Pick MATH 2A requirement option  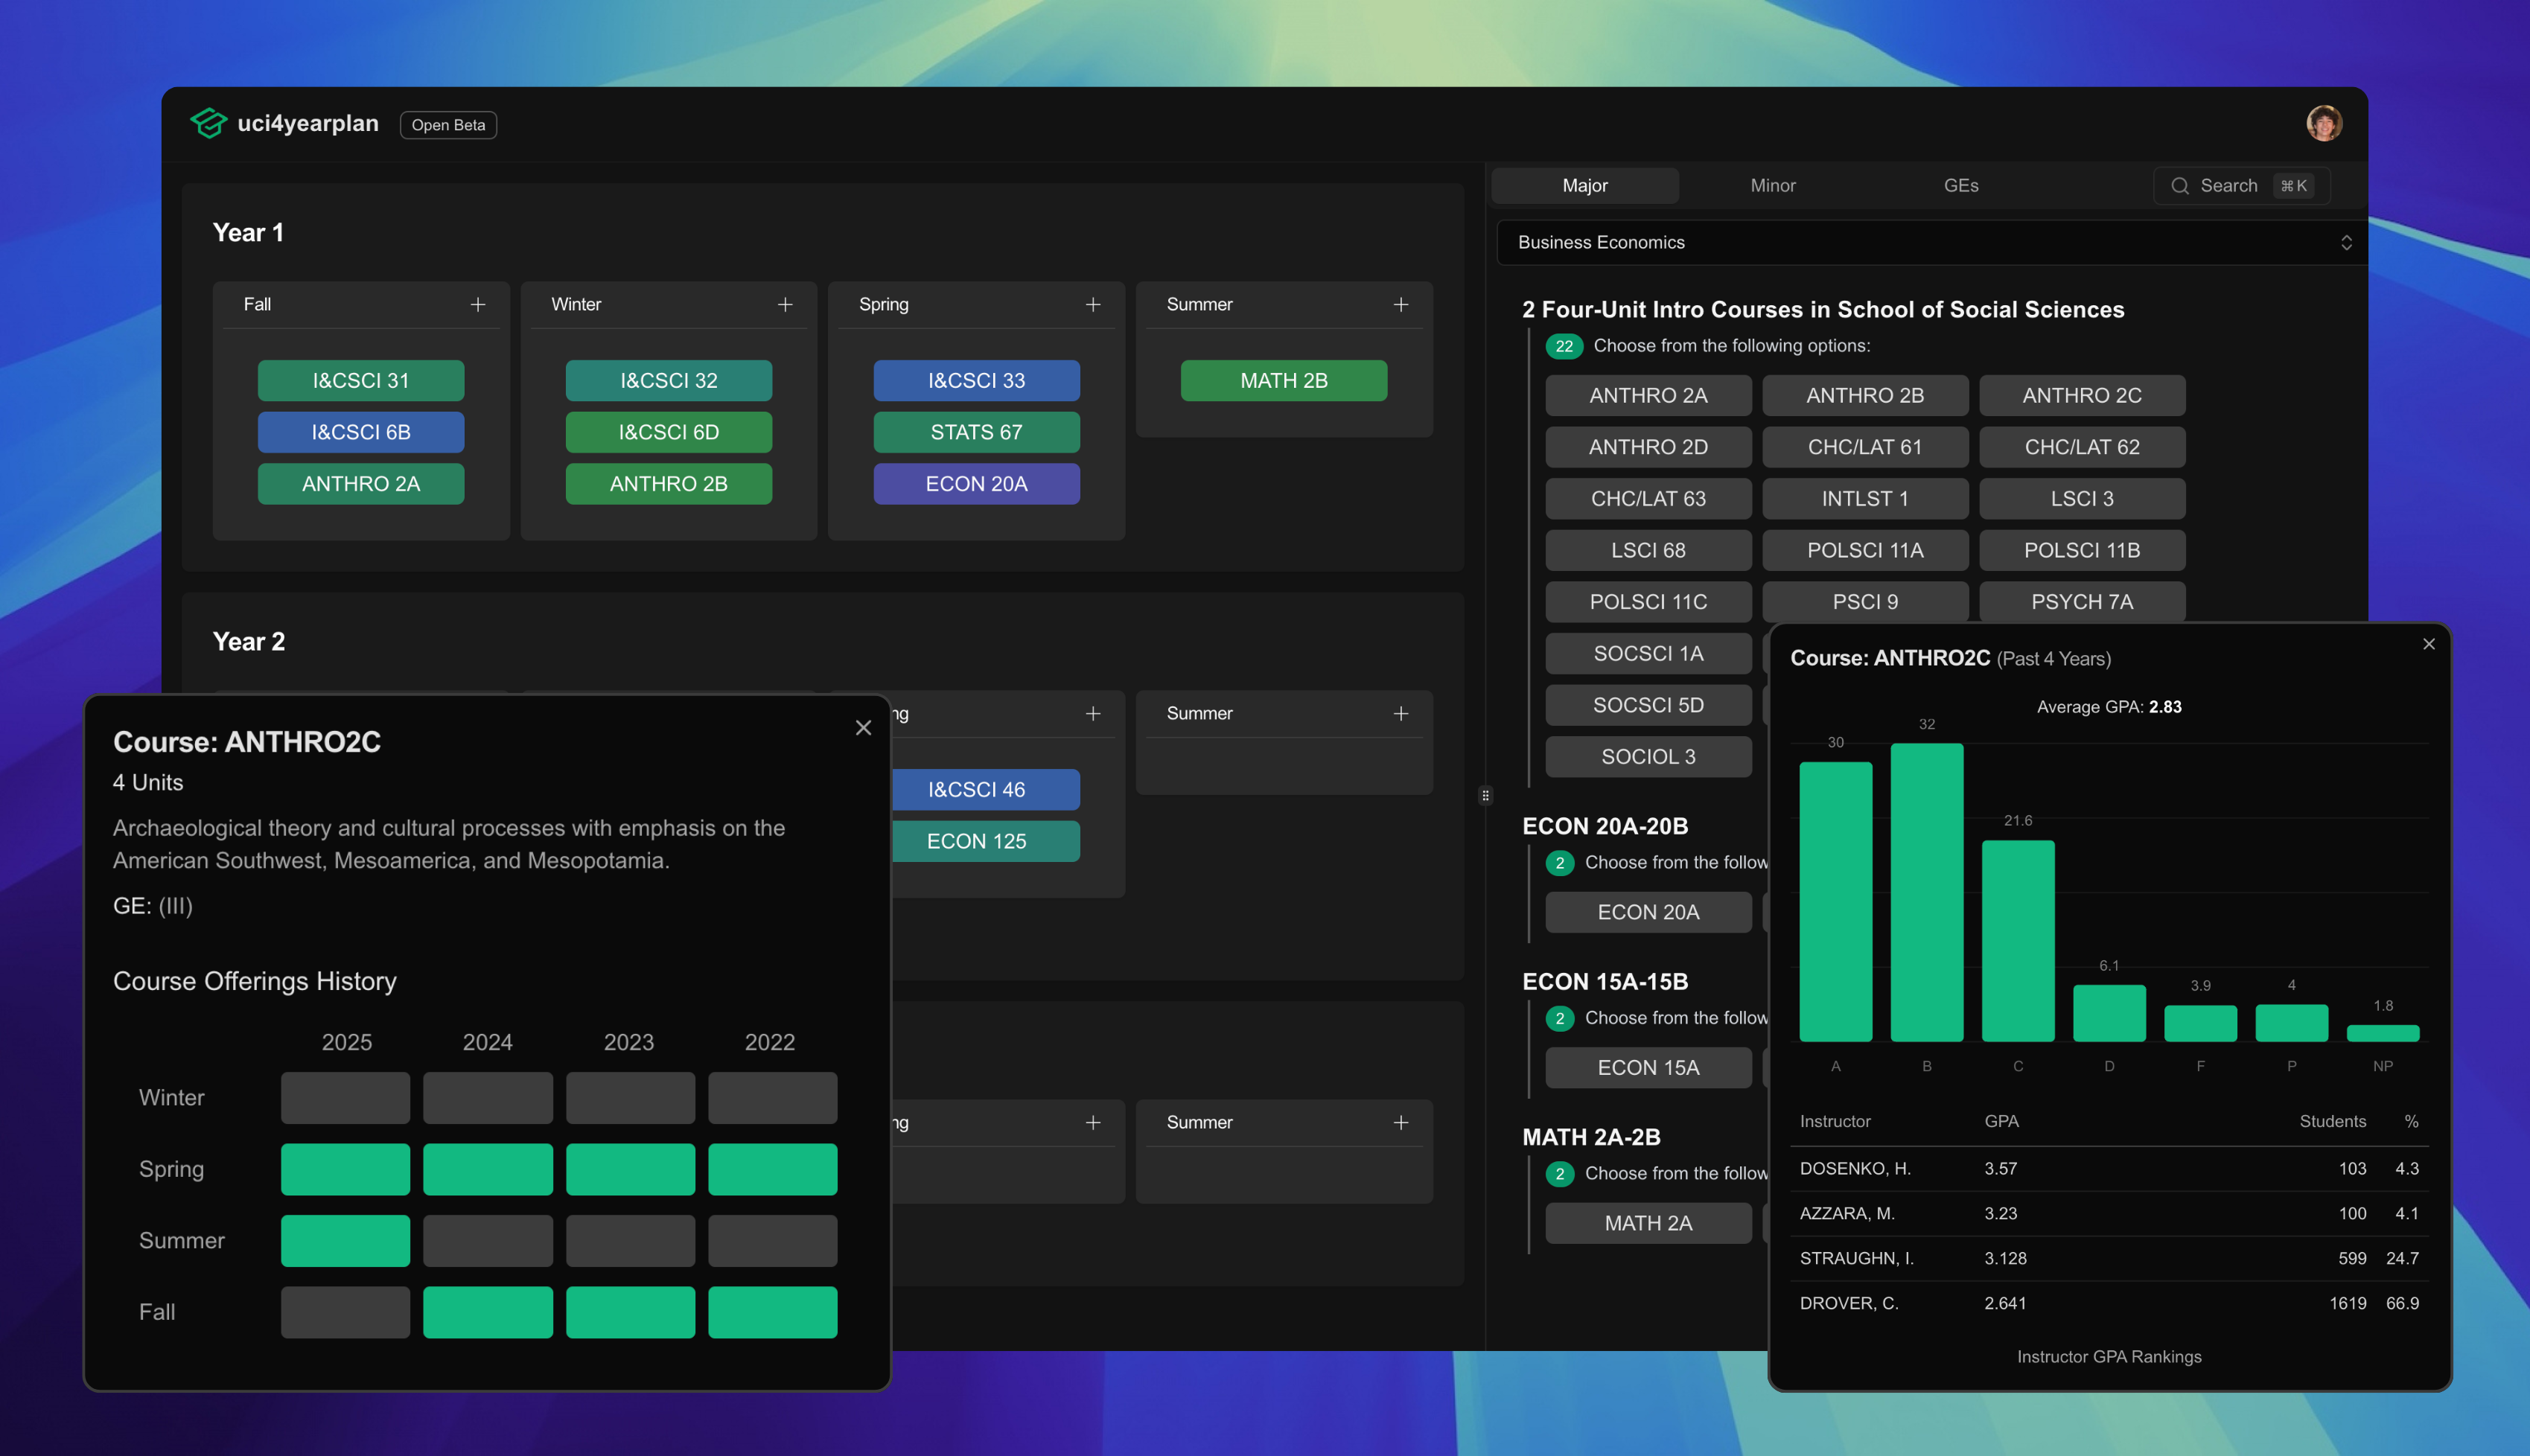1648,1223
